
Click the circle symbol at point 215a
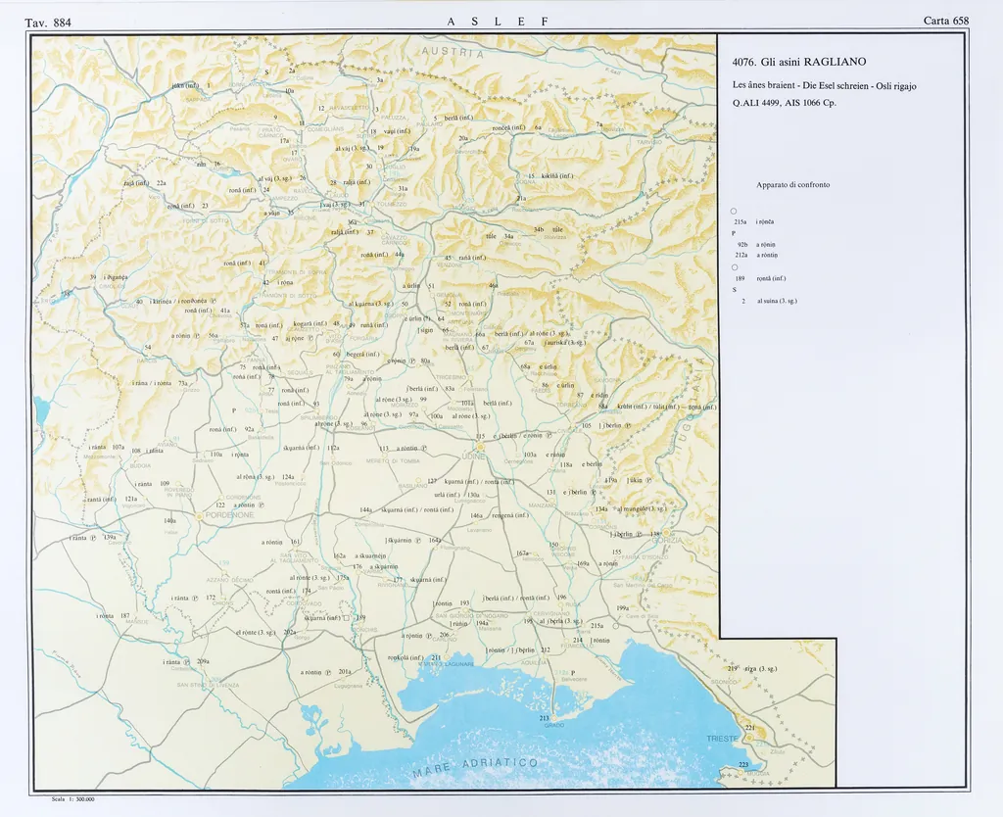click(617, 625)
